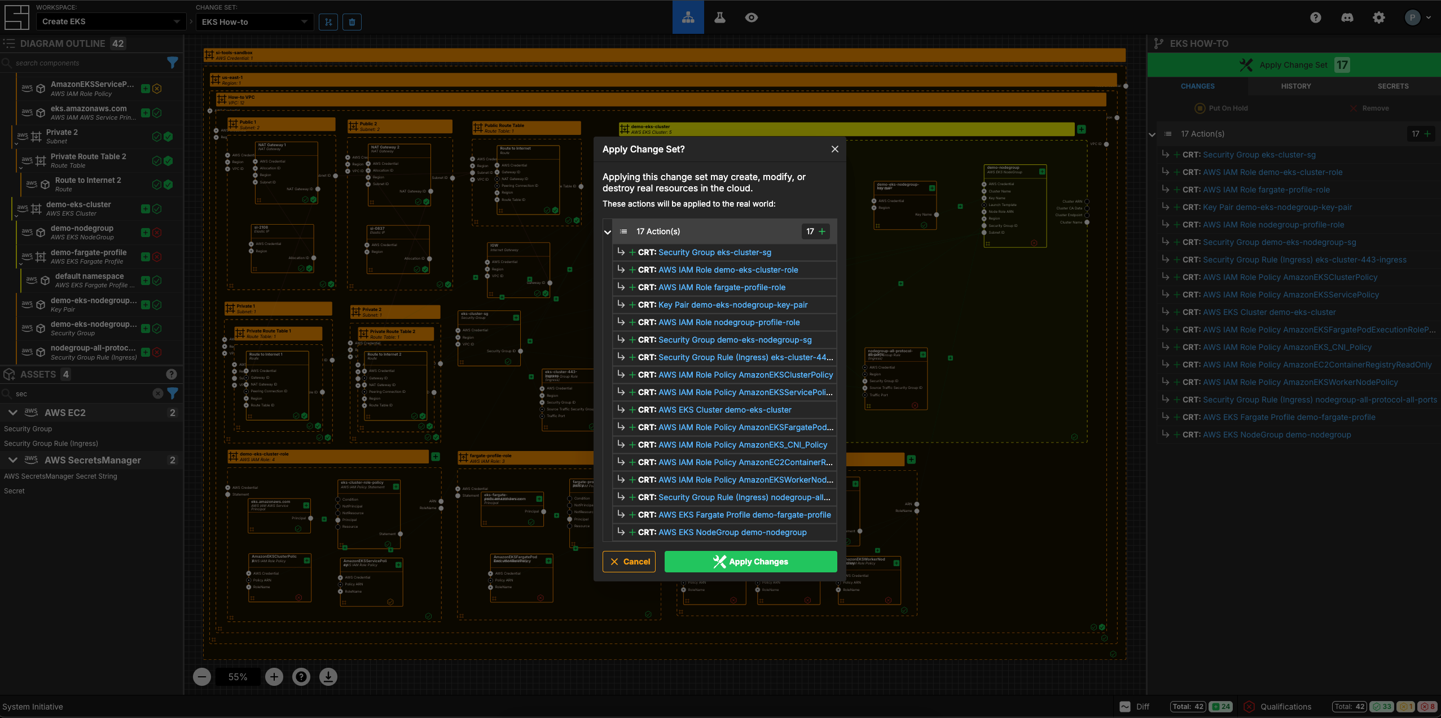
Task: Click the Assets help question icon
Action: click(172, 374)
